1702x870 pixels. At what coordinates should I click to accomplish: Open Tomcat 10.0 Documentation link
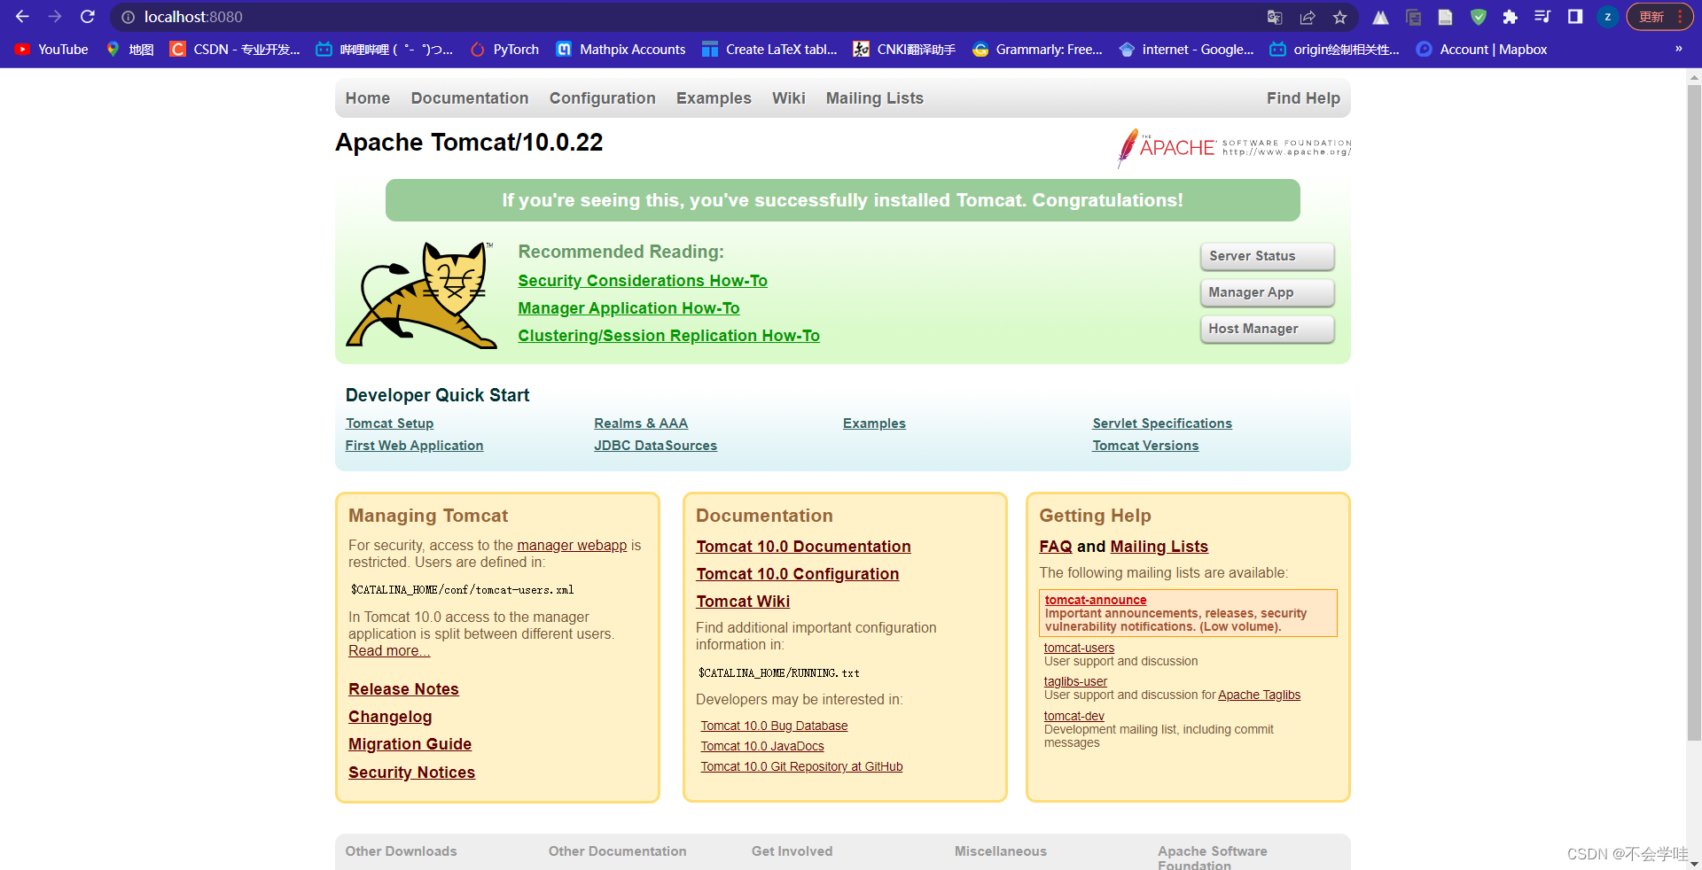pyautogui.click(x=803, y=547)
